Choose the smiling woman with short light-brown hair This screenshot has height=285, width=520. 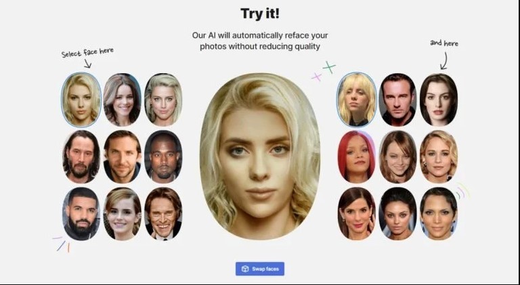point(123,214)
